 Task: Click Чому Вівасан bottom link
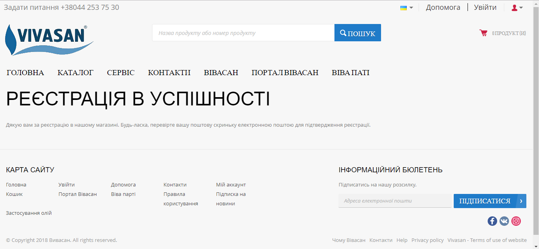pos(349,240)
